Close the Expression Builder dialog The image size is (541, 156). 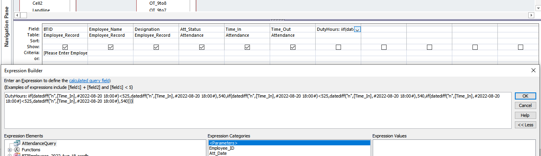tap(533, 70)
